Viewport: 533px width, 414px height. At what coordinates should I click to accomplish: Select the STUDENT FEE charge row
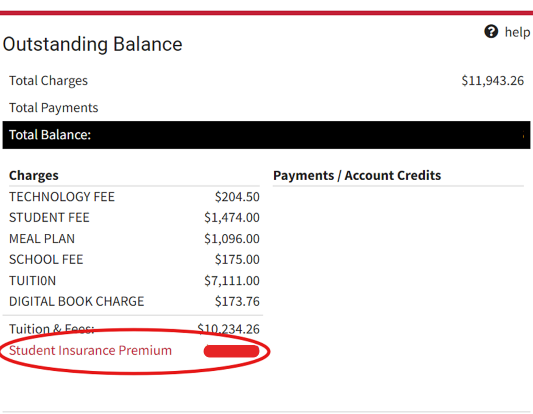coord(134,217)
